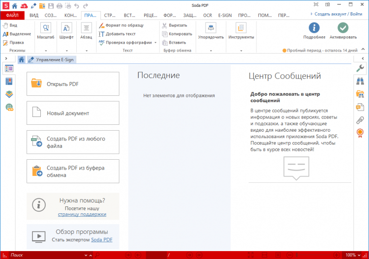Click Вставить in clipboard group
The image size is (369, 259).
(x=174, y=43)
